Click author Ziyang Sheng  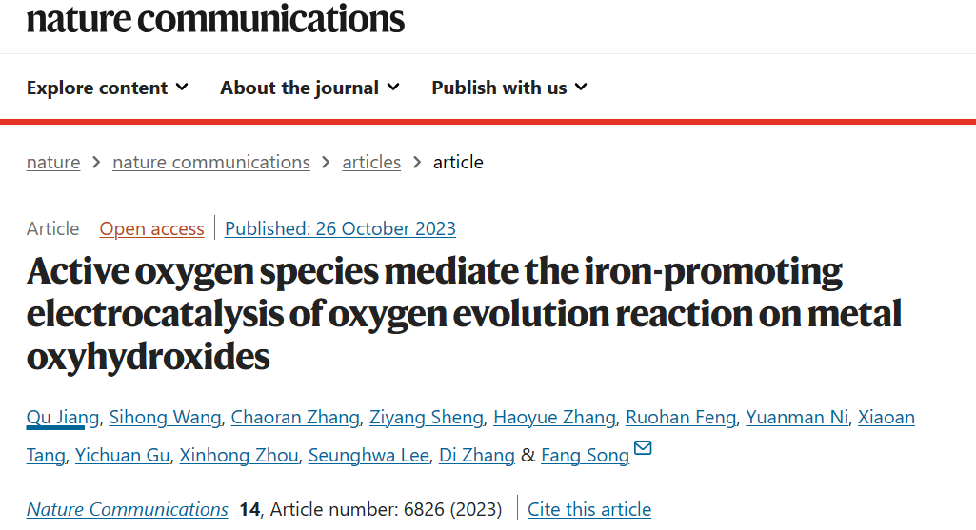(427, 418)
